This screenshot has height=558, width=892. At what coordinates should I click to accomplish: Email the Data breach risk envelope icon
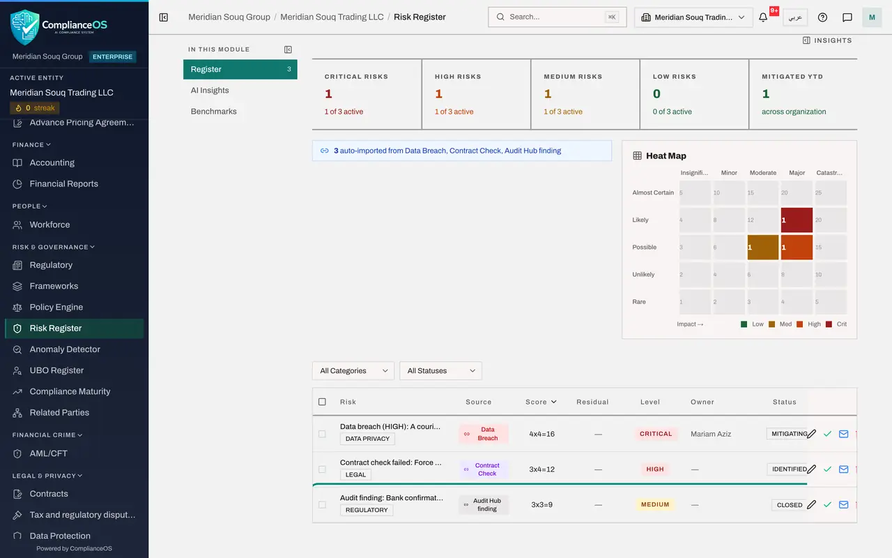[x=843, y=434]
